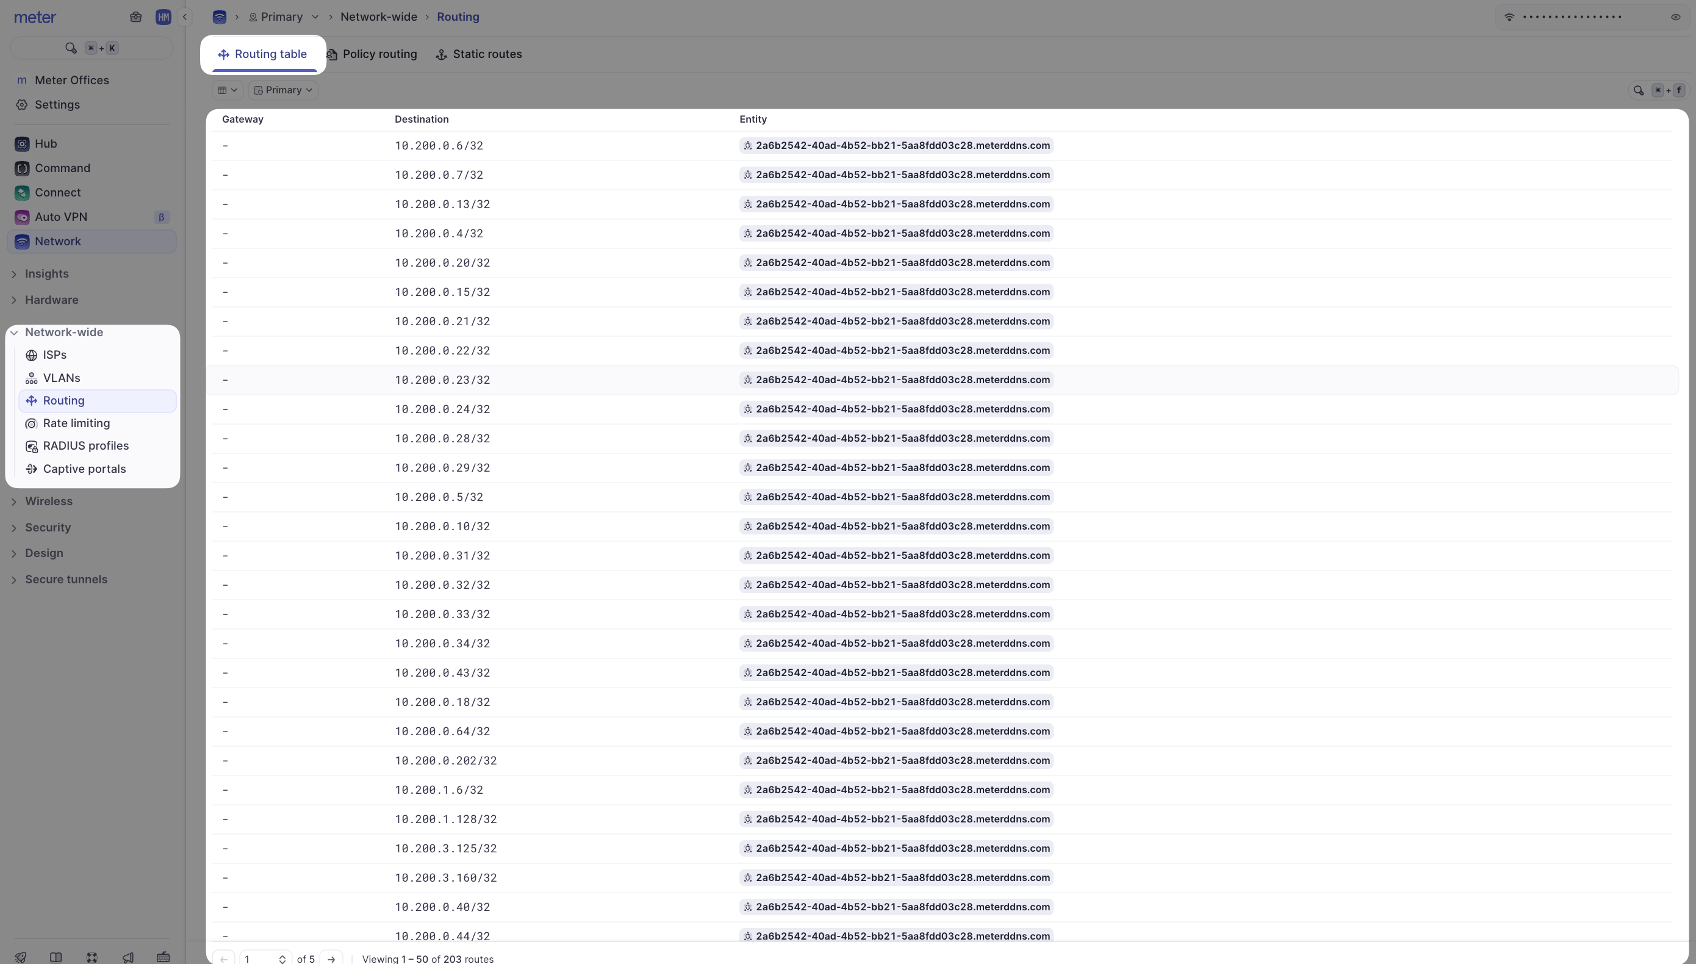This screenshot has height=964, width=1696.
Task: Collapse the sidebar with chevron button
Action: pyautogui.click(x=185, y=17)
